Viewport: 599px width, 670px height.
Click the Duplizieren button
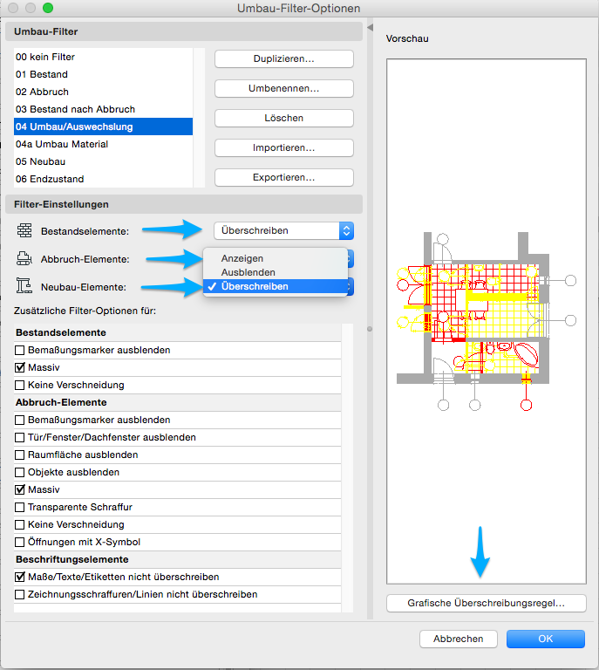(x=283, y=58)
